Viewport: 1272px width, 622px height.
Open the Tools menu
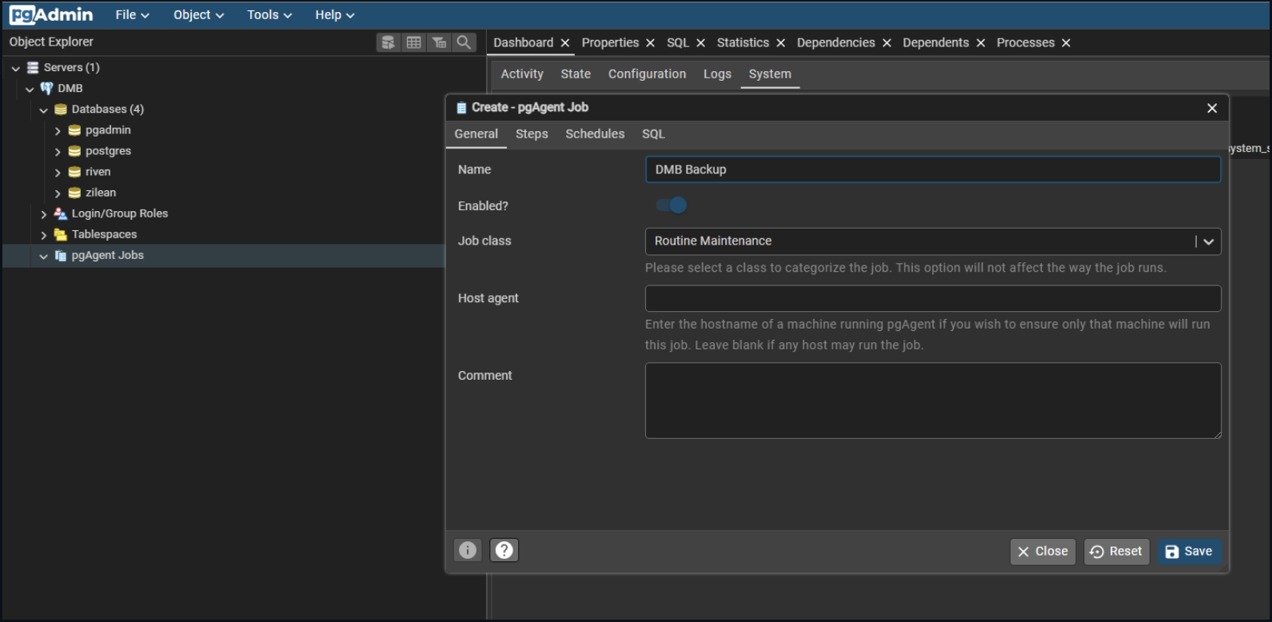tap(269, 14)
